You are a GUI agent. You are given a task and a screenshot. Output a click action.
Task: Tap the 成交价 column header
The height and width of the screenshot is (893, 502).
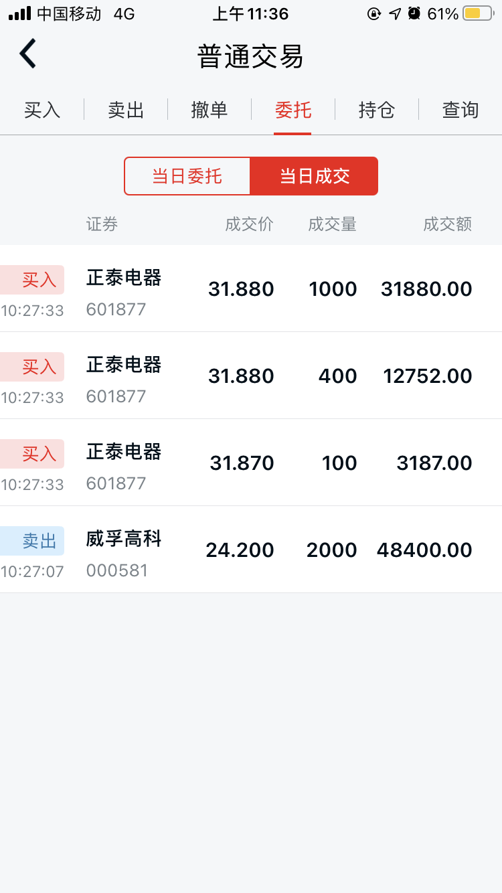[249, 224]
